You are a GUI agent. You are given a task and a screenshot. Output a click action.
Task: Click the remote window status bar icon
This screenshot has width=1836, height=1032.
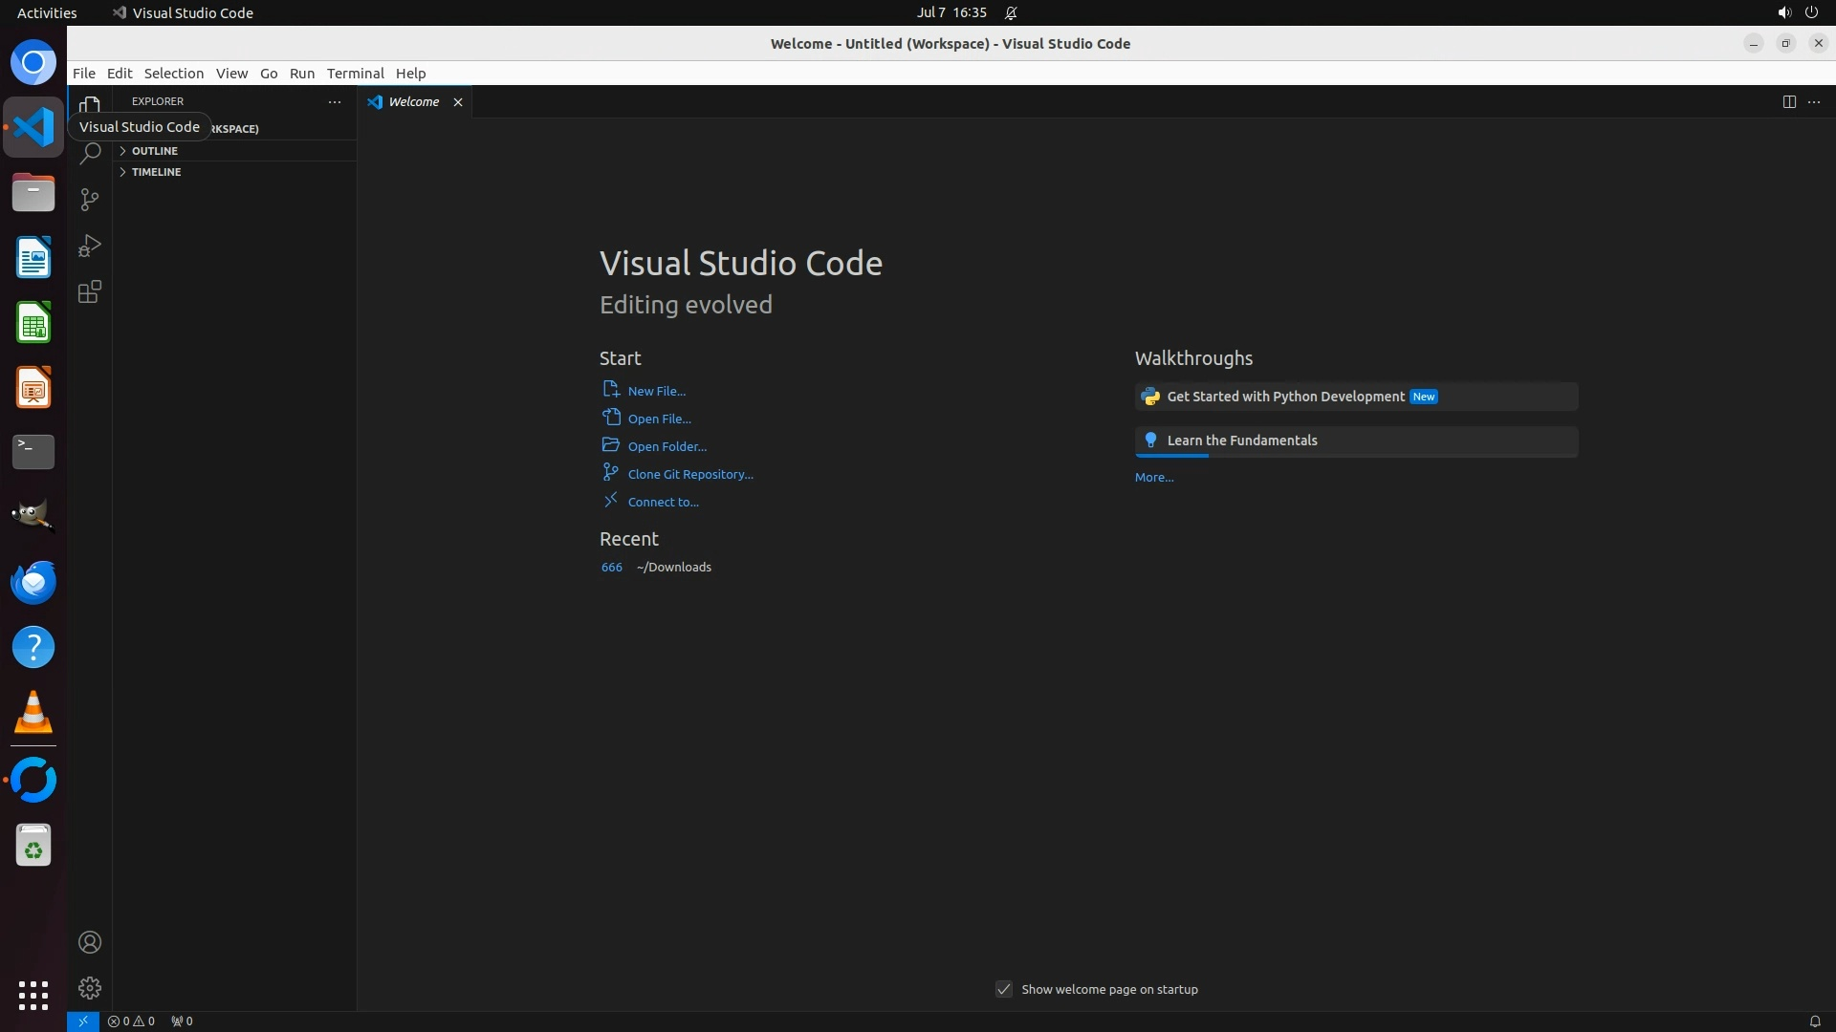click(x=83, y=1021)
